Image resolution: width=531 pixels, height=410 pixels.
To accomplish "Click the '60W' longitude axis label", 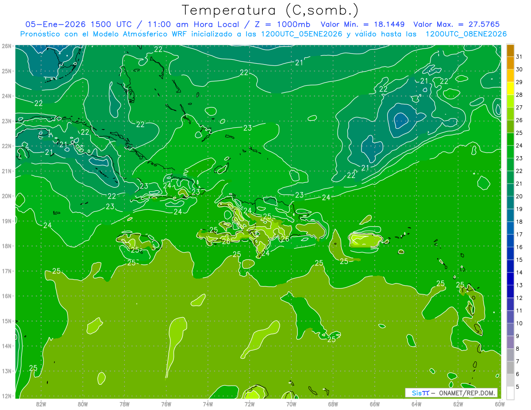I will (500, 404).
